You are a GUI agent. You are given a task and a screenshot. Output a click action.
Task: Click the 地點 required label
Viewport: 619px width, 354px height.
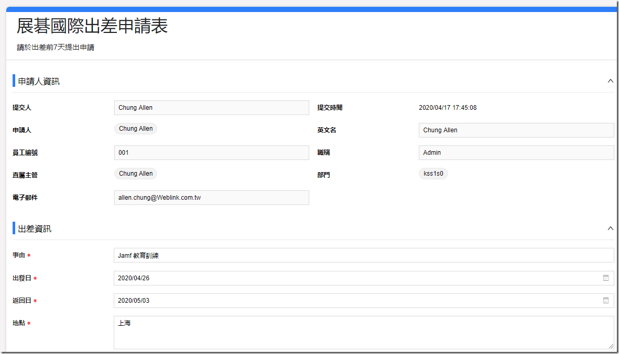[21, 323]
